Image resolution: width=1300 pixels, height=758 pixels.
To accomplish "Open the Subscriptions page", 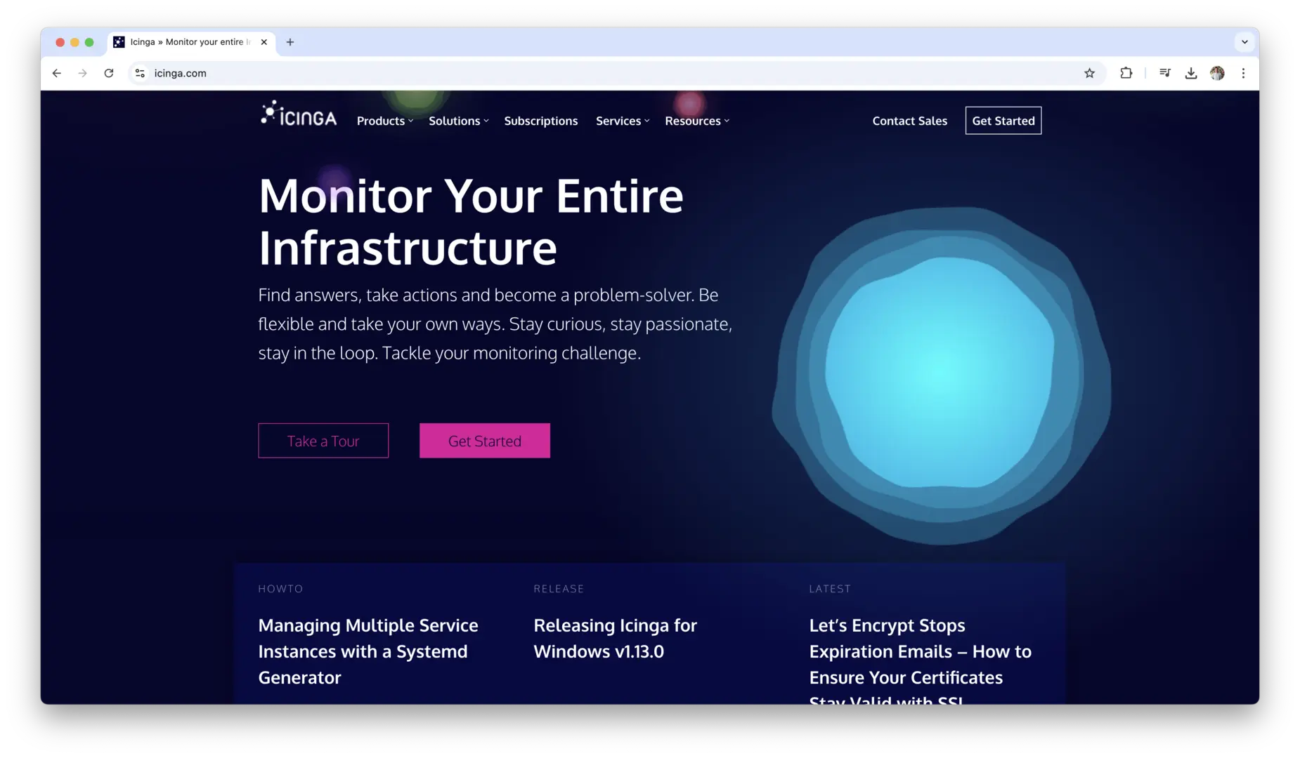I will coord(541,121).
